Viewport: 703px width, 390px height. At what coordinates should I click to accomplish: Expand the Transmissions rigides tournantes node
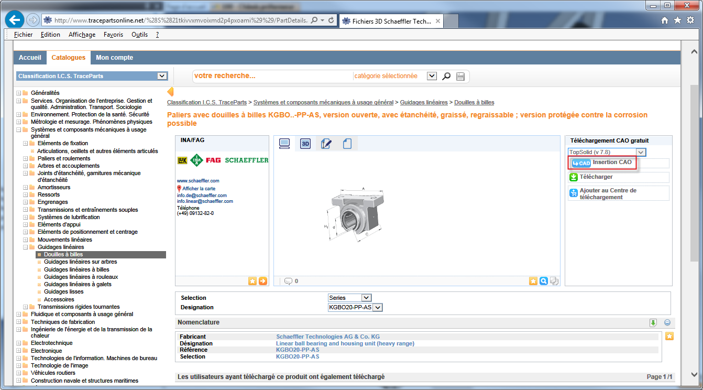(x=25, y=307)
